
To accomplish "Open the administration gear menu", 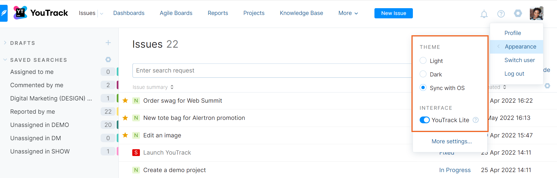I will click(518, 13).
